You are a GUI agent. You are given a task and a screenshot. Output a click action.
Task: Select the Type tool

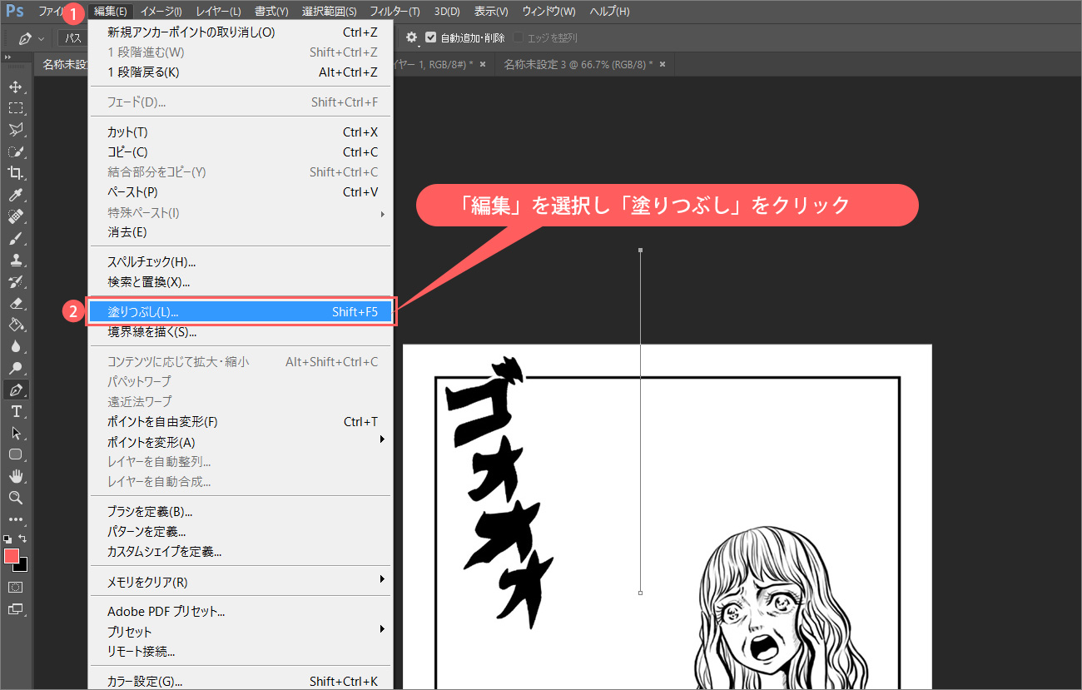(15, 411)
